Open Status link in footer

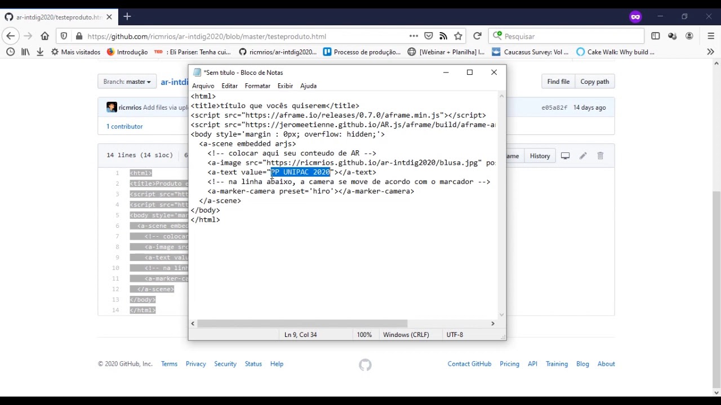point(253,364)
